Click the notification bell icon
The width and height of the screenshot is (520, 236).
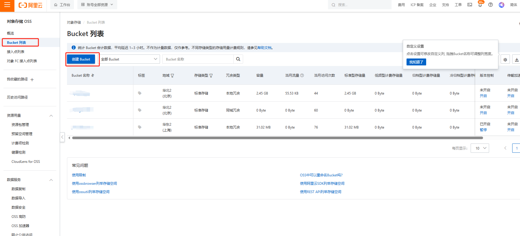[x=480, y=5]
